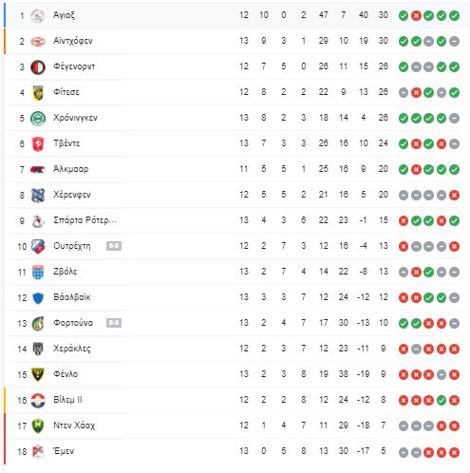Click the Χρόνινγκεν green crest icon
470x473 pixels.
pyautogui.click(x=38, y=118)
